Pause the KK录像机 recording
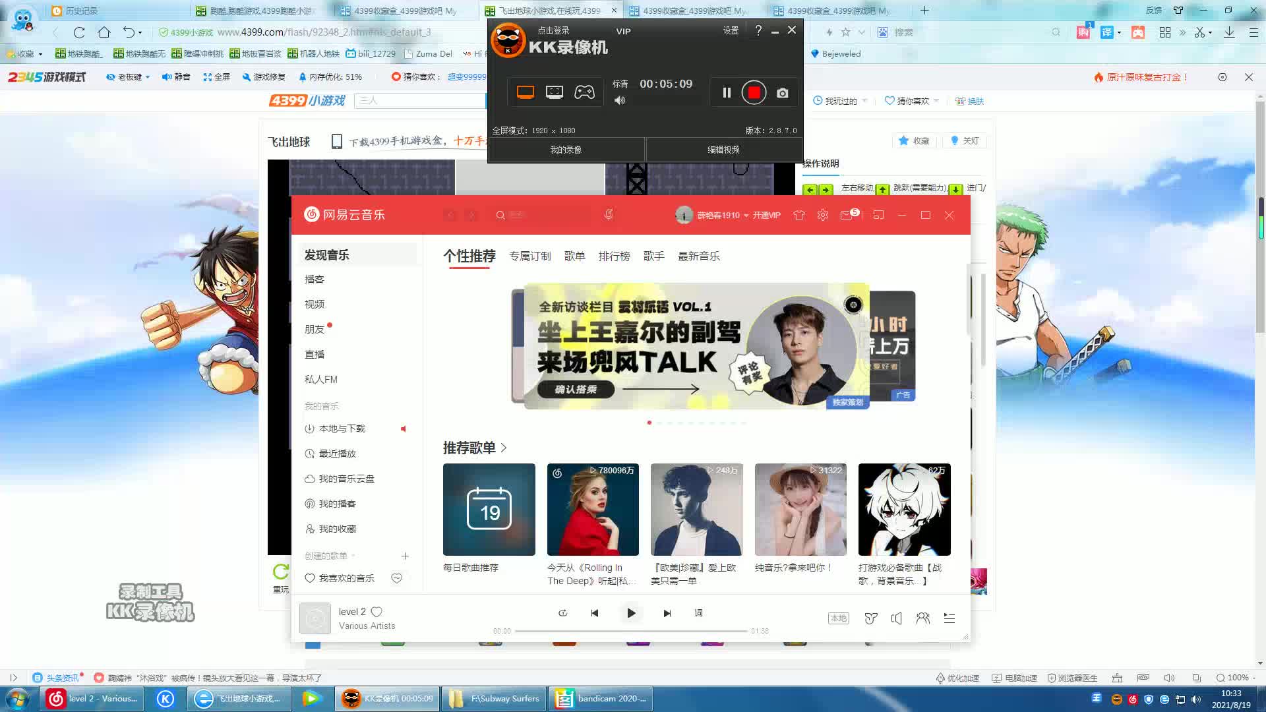This screenshot has height=712, width=1266. pos(727,93)
